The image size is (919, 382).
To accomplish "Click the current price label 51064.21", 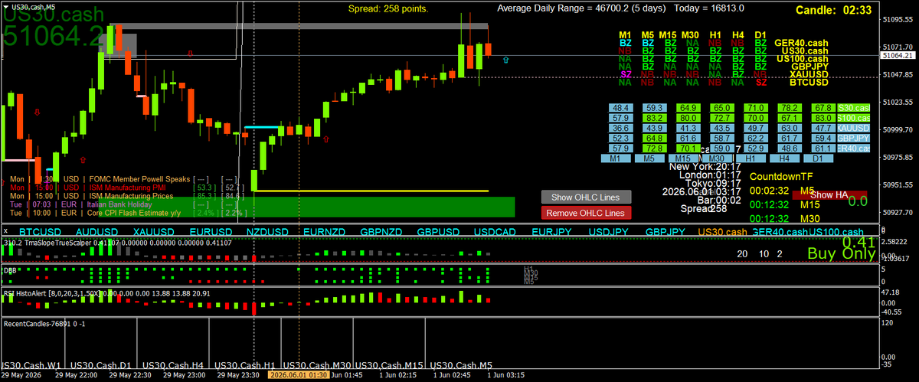I will click(x=898, y=56).
